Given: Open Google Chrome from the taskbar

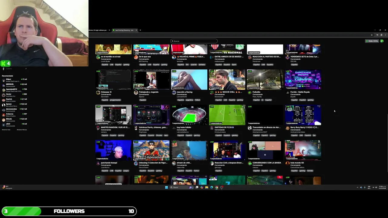Looking at the screenshot, I should pyautogui.click(x=216, y=187).
